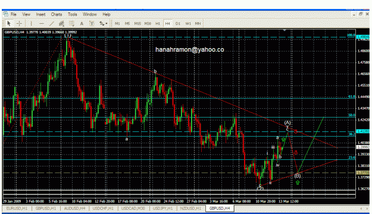Minimize the chart child window
This screenshot has width=372, height=214.
click(x=354, y=14)
